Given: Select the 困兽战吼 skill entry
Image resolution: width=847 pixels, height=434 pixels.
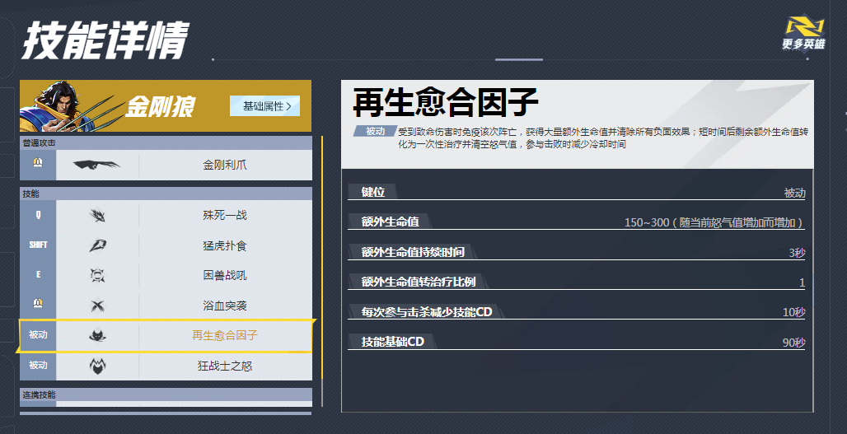Looking at the screenshot, I should pyautogui.click(x=225, y=275).
